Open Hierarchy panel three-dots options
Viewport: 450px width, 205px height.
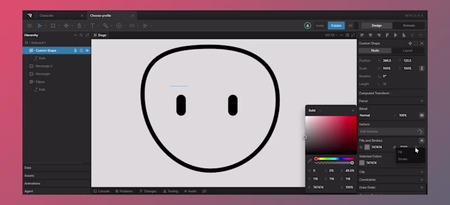75,35
